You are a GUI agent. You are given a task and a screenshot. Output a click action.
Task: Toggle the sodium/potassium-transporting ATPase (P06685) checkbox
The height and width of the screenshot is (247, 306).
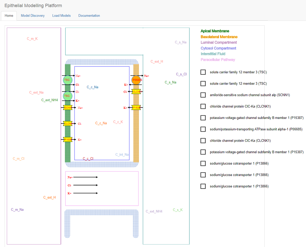tap(203, 129)
